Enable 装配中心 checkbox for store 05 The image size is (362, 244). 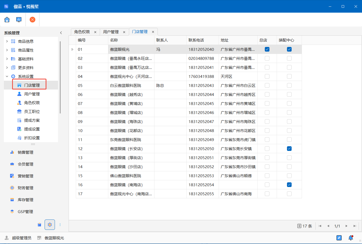point(289,85)
